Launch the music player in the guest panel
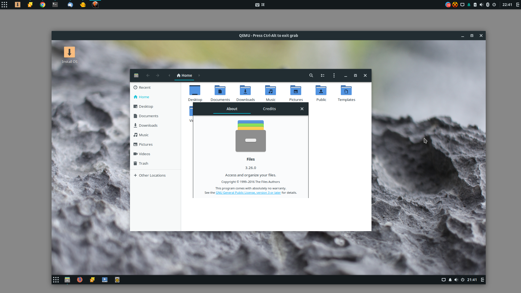Viewport: 521px width, 293px height. 117,280
